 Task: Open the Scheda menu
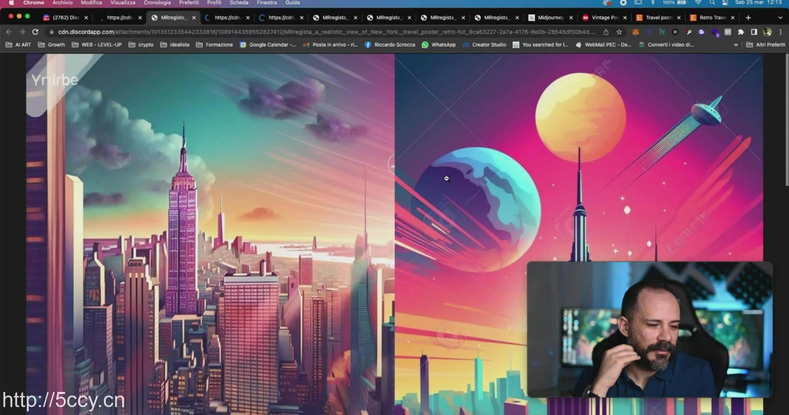coord(239,3)
